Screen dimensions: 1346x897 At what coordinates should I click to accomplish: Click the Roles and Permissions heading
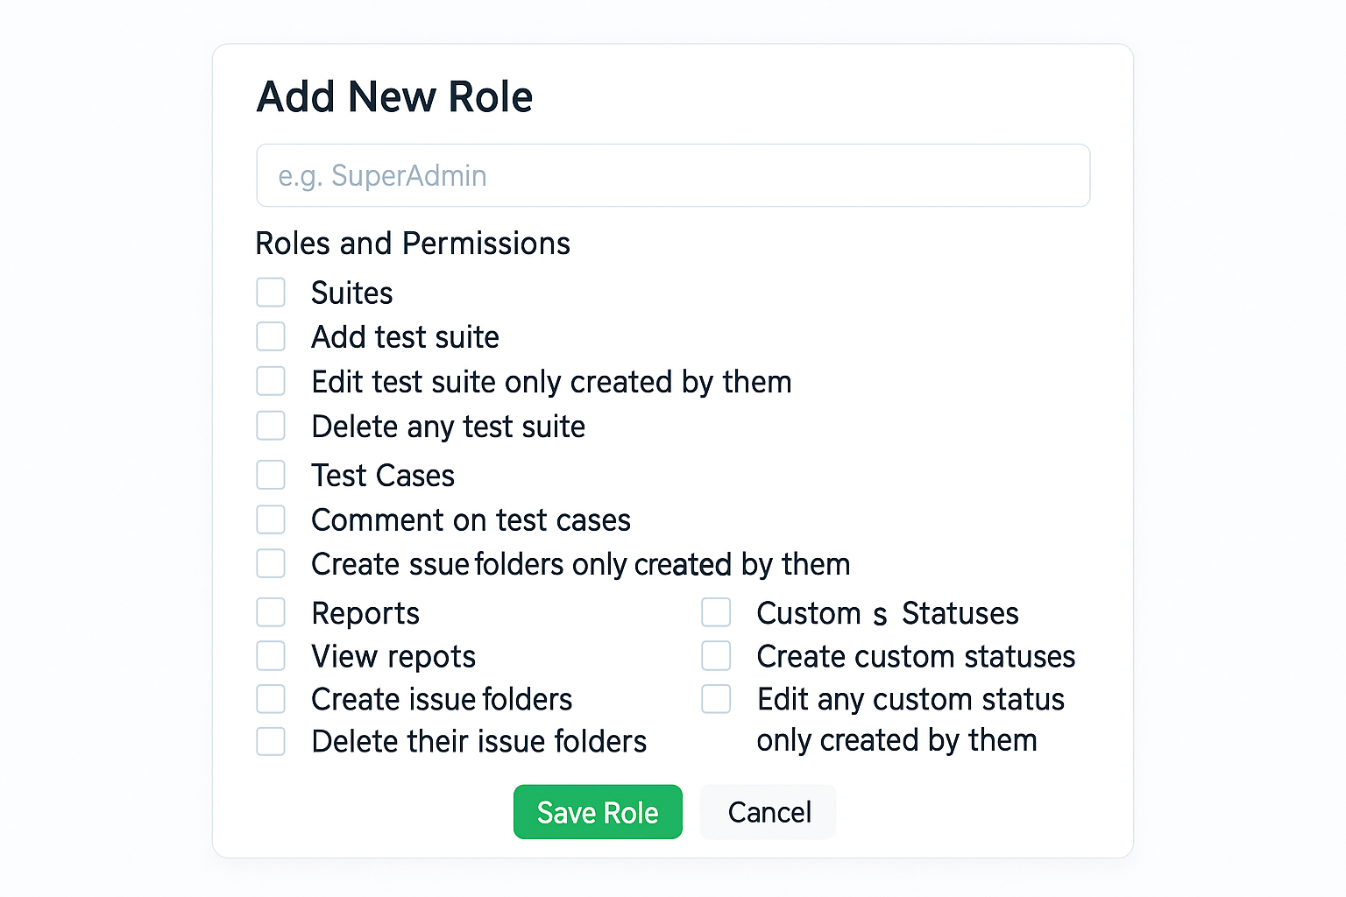click(413, 244)
